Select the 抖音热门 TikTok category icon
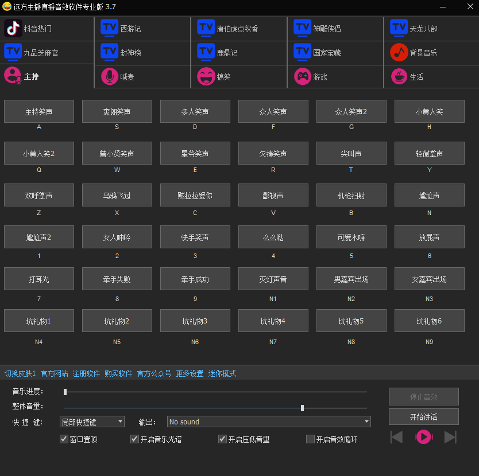Screen dimensions: 479x476 [14, 28]
